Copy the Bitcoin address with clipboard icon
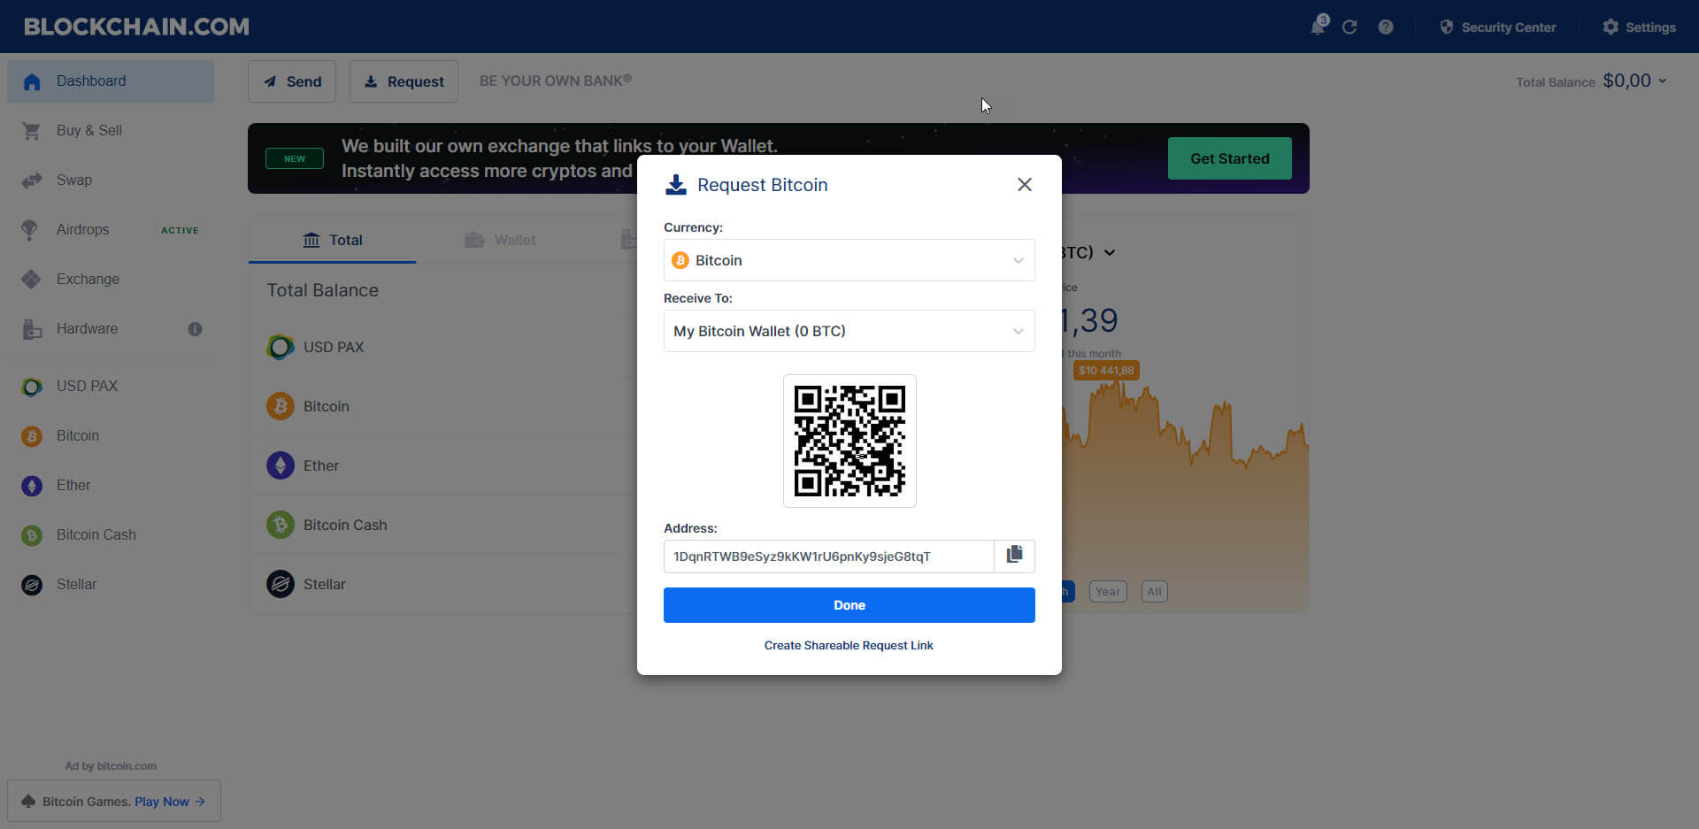 (x=1014, y=555)
